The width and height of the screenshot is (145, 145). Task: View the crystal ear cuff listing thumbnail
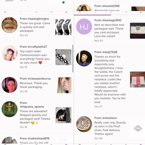[x=64, y=85]
